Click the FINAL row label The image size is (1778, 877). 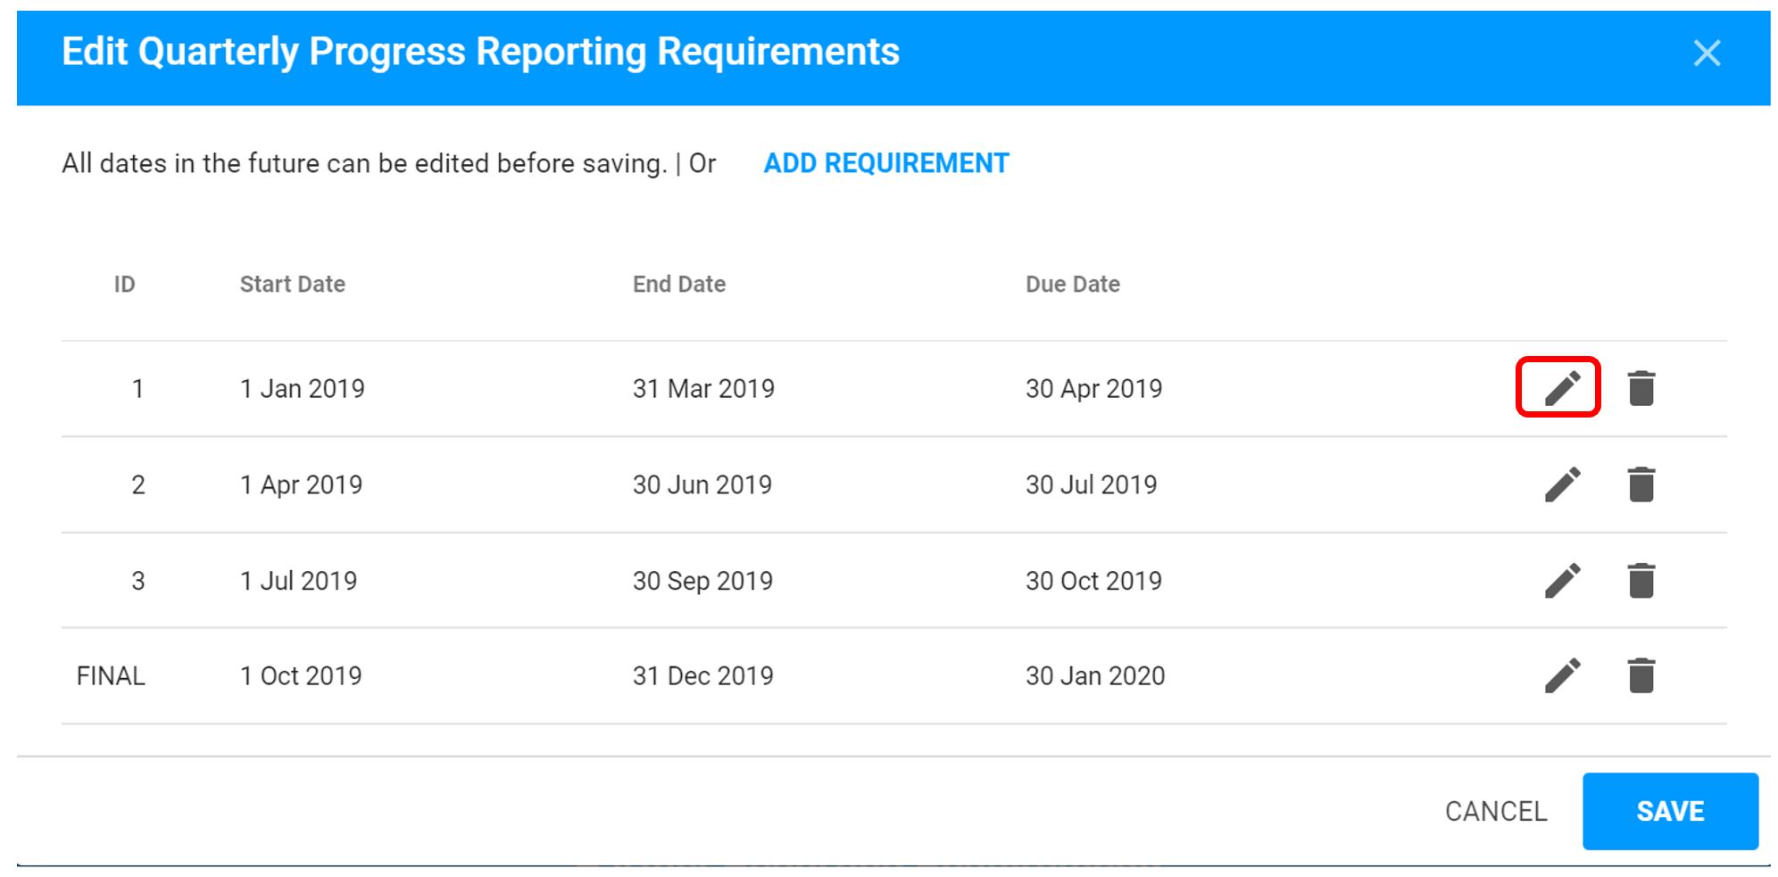pyautogui.click(x=111, y=675)
